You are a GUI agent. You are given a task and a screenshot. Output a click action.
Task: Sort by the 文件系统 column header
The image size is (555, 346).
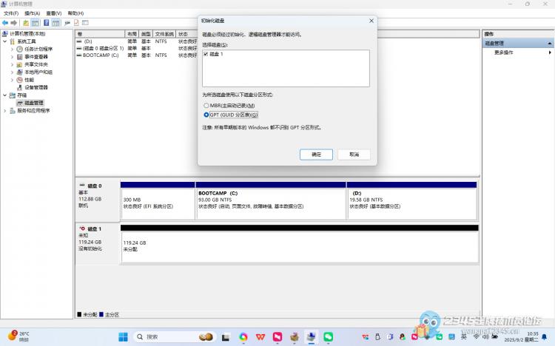click(x=164, y=34)
